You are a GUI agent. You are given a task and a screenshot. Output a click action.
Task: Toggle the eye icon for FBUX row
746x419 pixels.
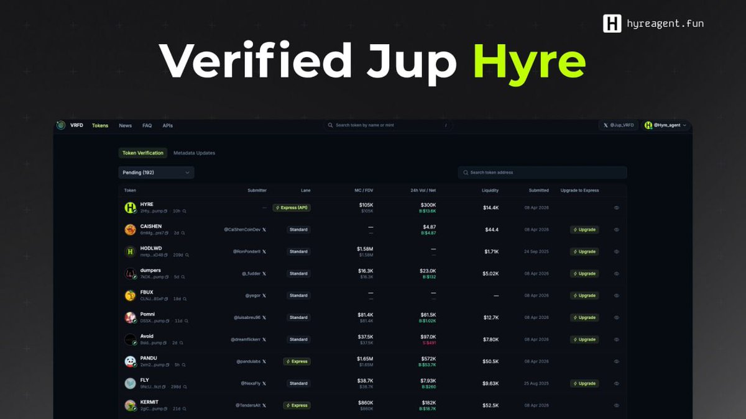(617, 295)
